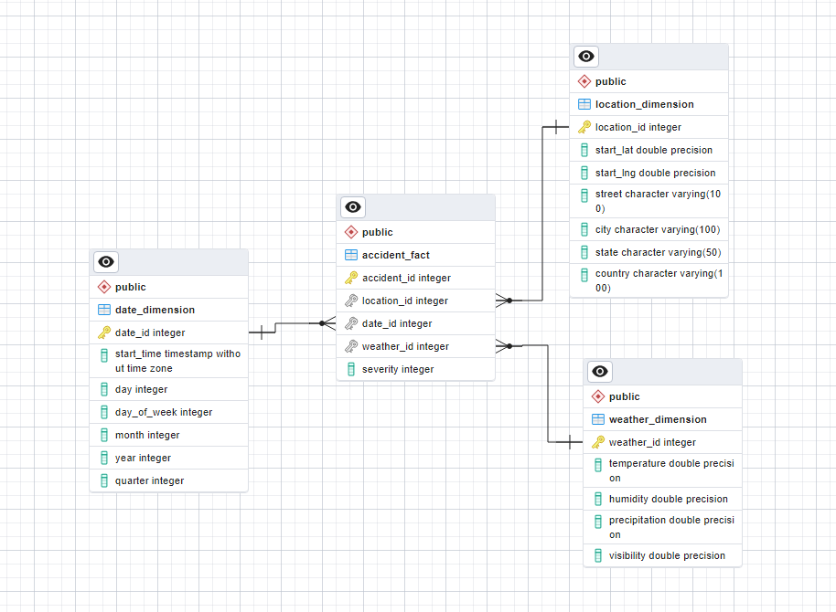Click the column icon beside visibility double precision
Screen dimensions: 836x612
point(598,556)
